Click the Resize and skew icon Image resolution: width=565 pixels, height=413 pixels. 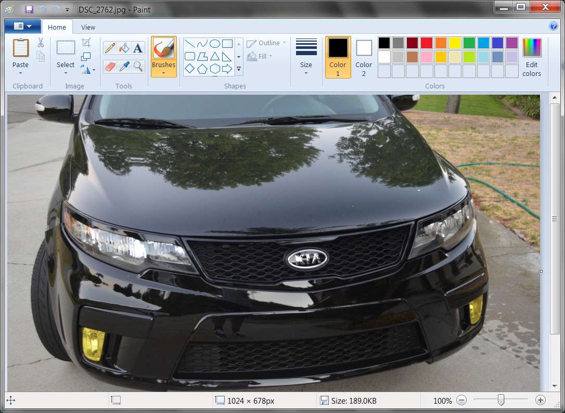tap(86, 57)
